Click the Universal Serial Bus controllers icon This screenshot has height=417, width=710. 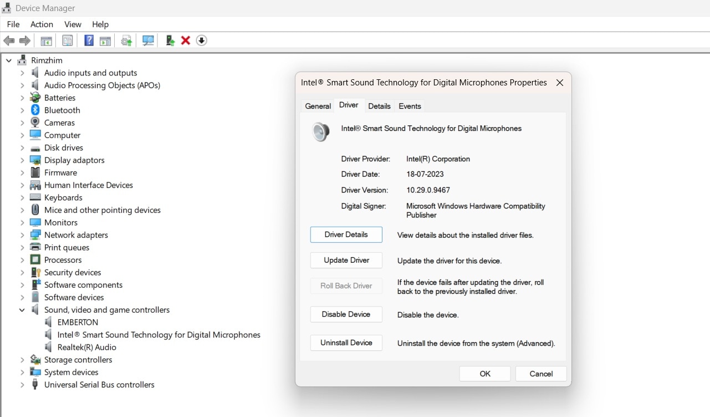pyautogui.click(x=35, y=384)
